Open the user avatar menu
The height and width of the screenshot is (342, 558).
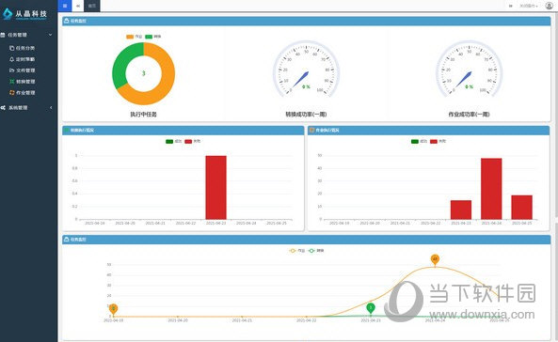(550, 6)
